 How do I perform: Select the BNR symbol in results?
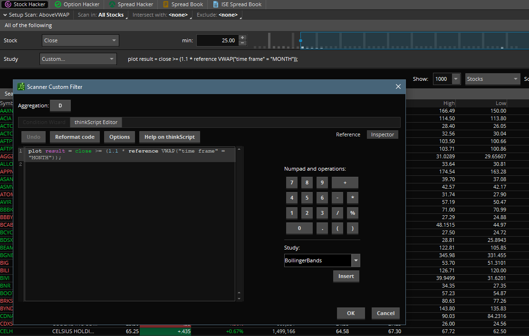click(5, 286)
